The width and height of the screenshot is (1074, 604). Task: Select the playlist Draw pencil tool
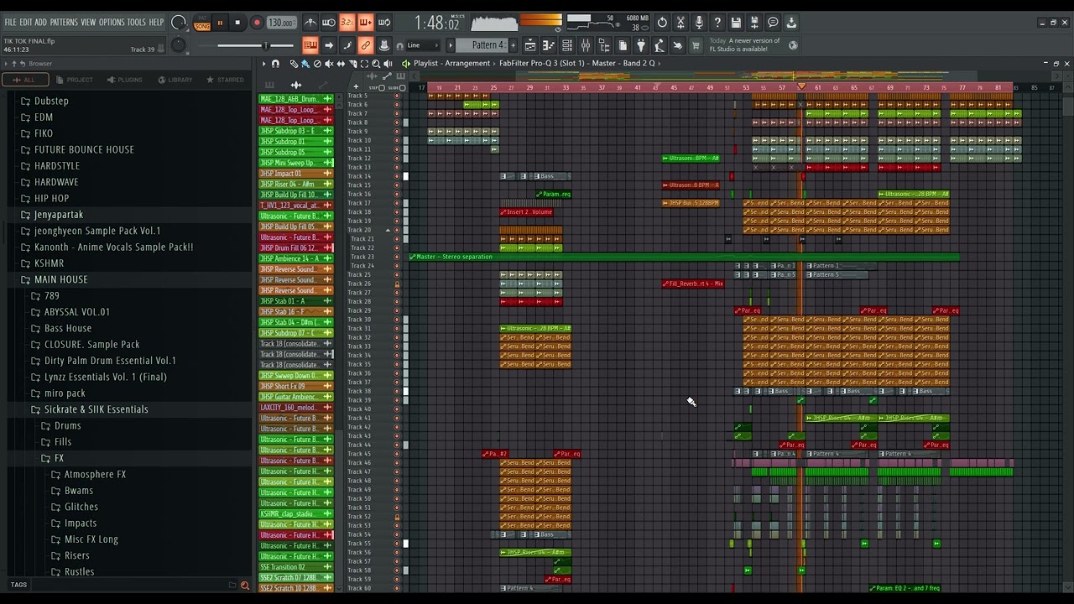[295, 64]
